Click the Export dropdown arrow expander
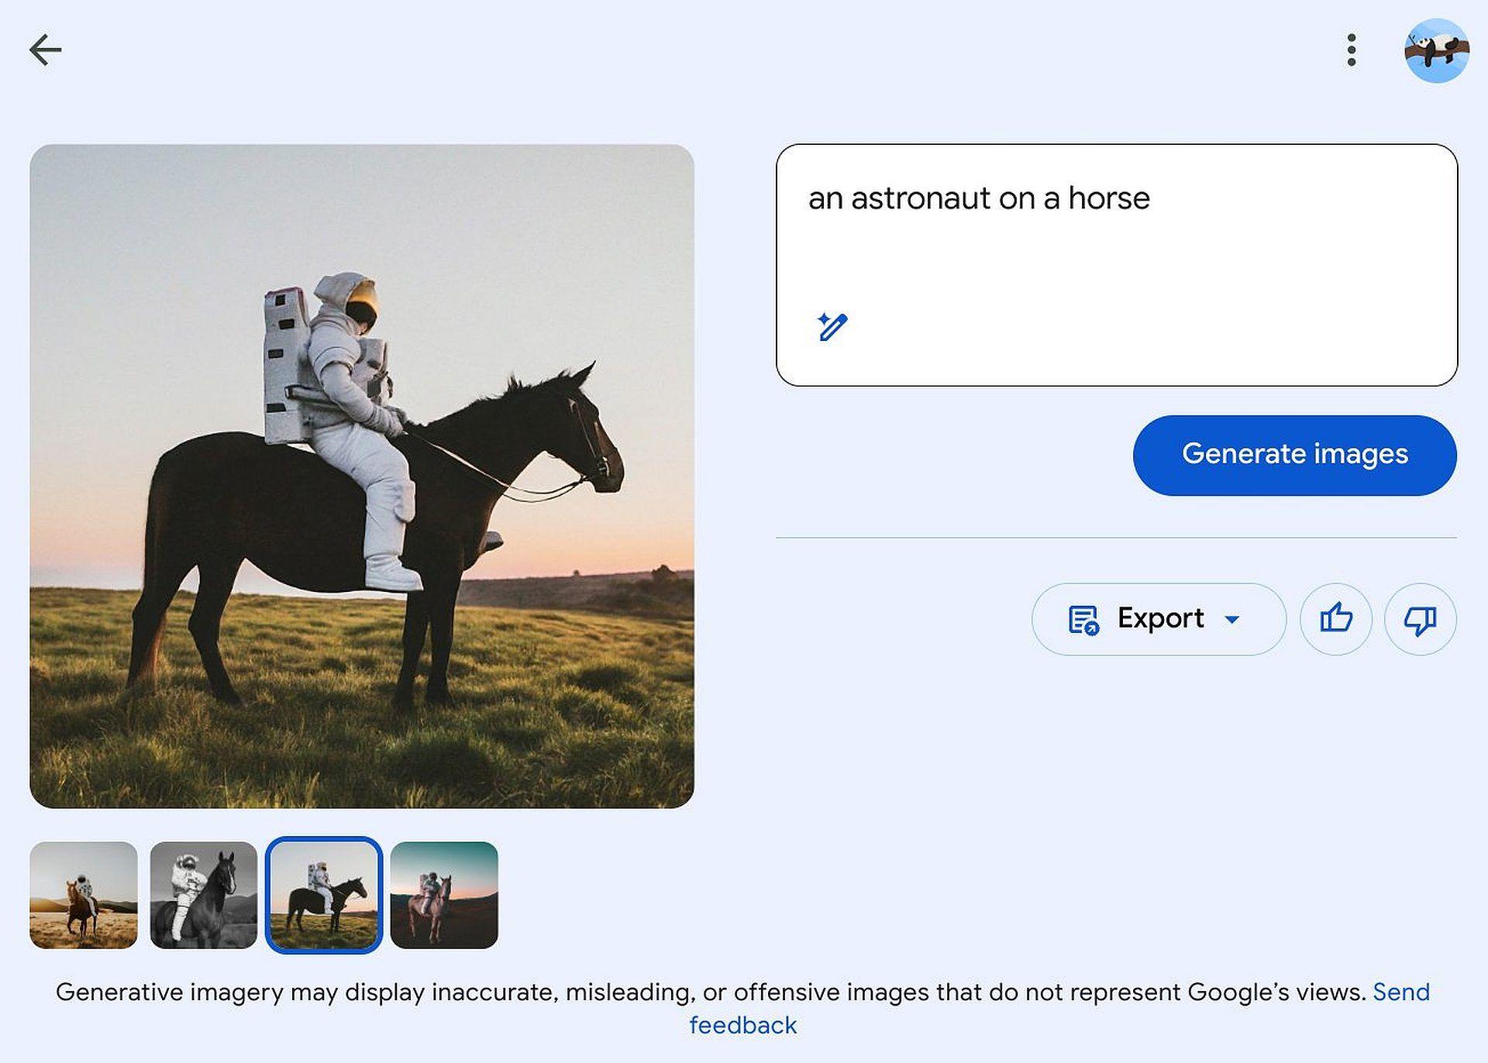This screenshot has width=1488, height=1063. (x=1236, y=619)
